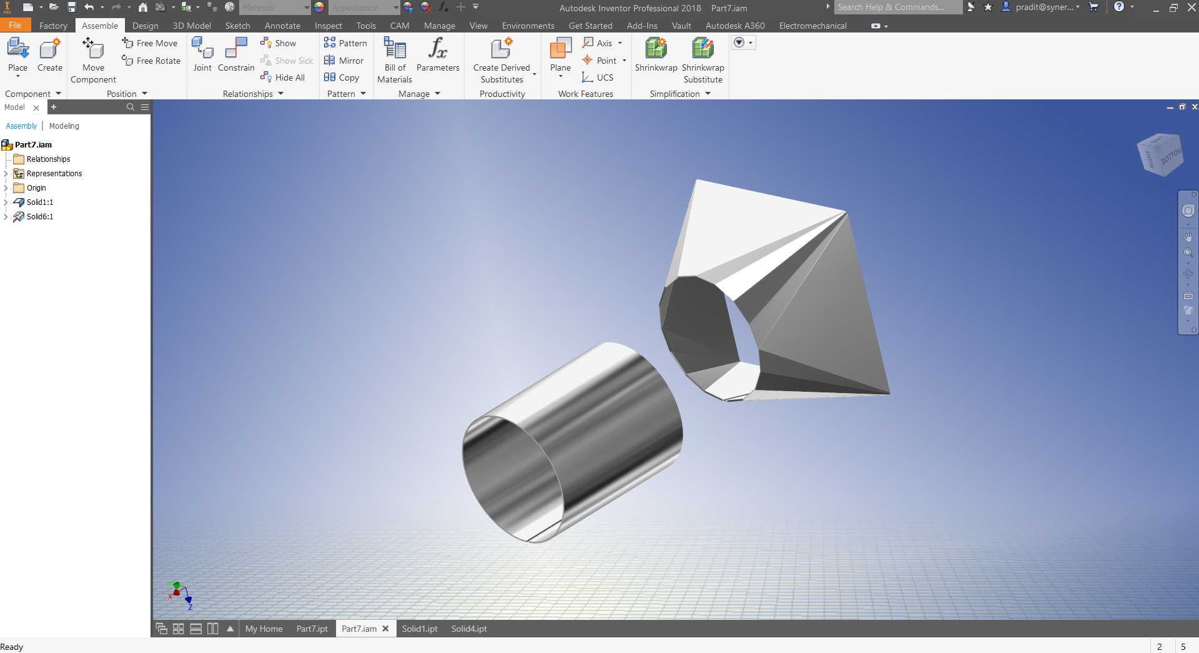Viewport: 1199px width, 653px height.
Task: Open the Create Component tool
Action: [49, 53]
